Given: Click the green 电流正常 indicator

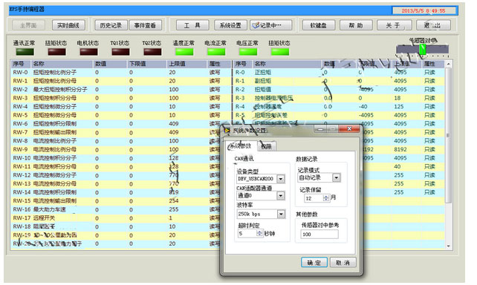Looking at the screenshot, I should [216, 52].
